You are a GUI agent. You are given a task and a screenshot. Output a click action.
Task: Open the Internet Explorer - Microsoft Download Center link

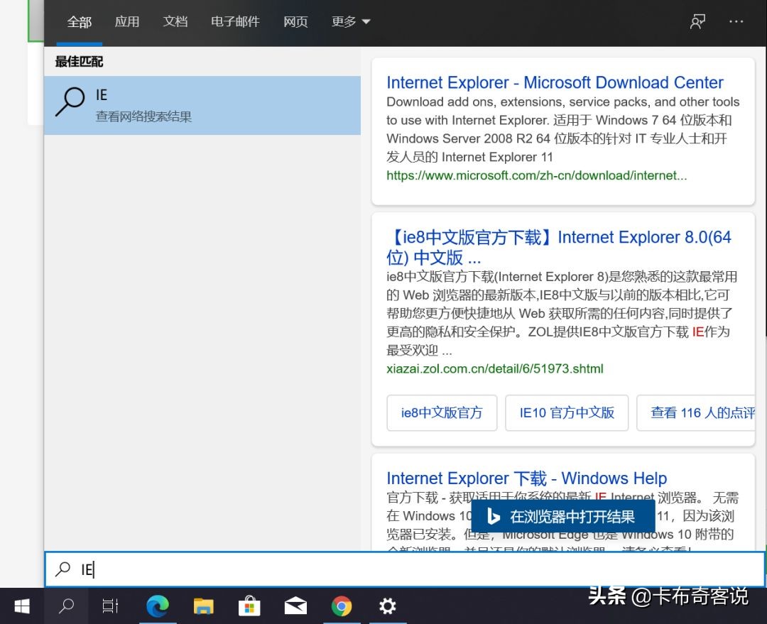[555, 82]
